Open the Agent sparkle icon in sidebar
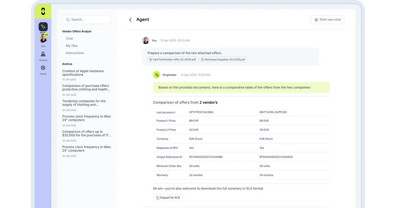Screen dimensions: 396x208 [43, 27]
